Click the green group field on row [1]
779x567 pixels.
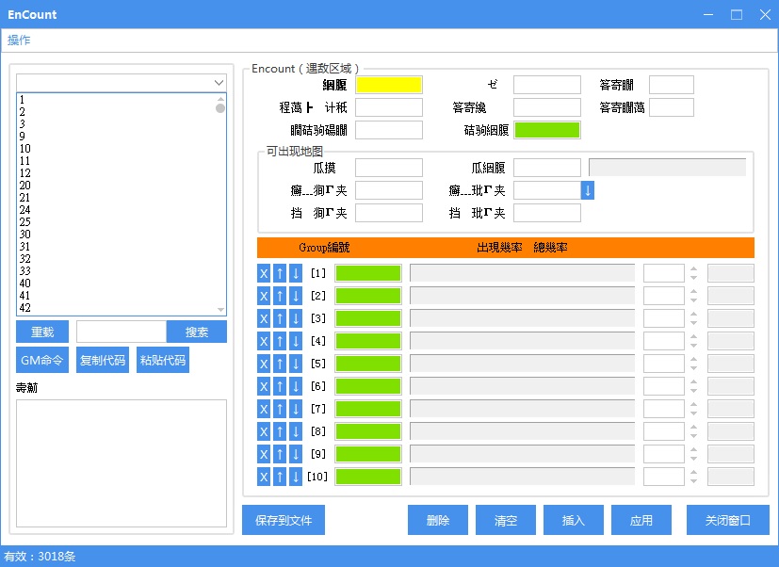point(368,273)
